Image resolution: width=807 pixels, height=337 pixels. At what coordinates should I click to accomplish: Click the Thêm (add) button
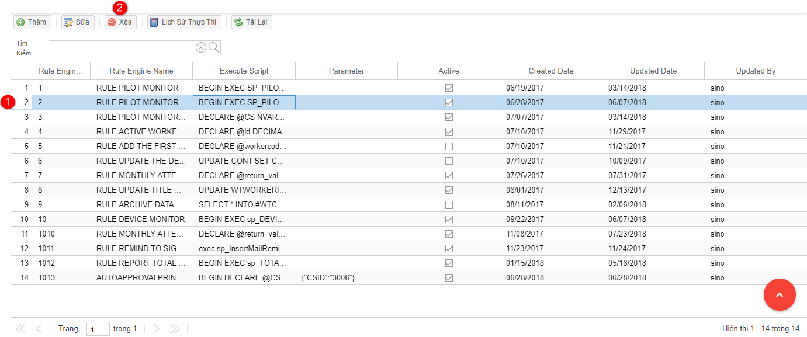(x=32, y=22)
